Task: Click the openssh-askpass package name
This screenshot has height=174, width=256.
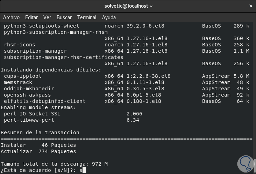Action: [27, 95]
